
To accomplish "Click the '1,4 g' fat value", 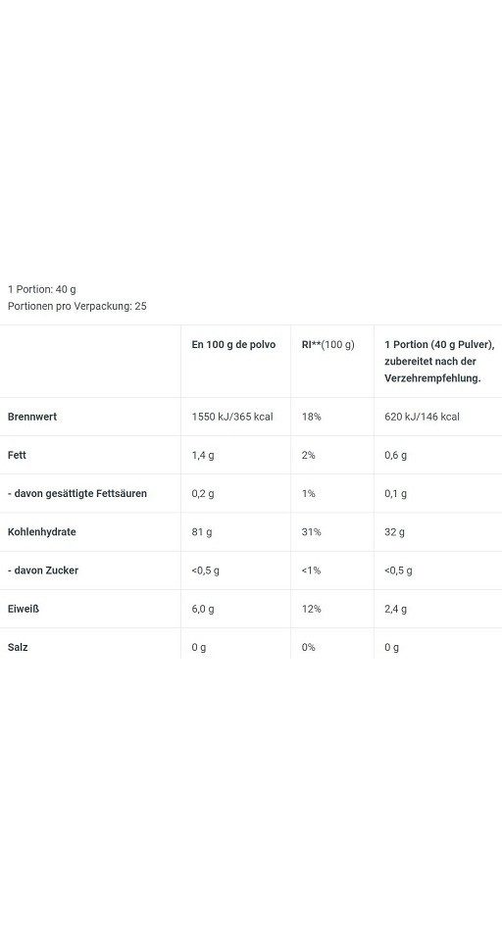I will (x=203, y=455).
